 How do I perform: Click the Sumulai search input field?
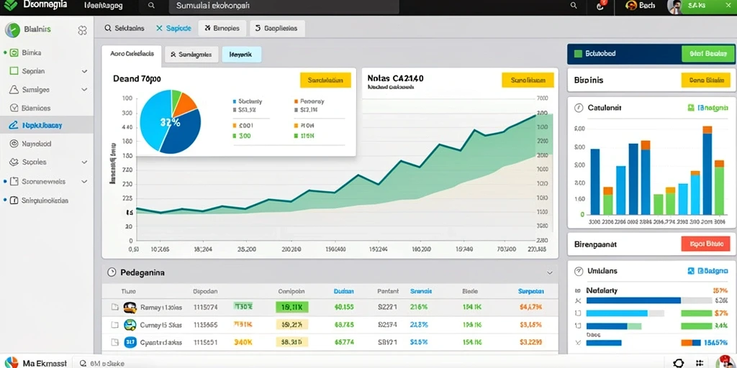coord(284,6)
